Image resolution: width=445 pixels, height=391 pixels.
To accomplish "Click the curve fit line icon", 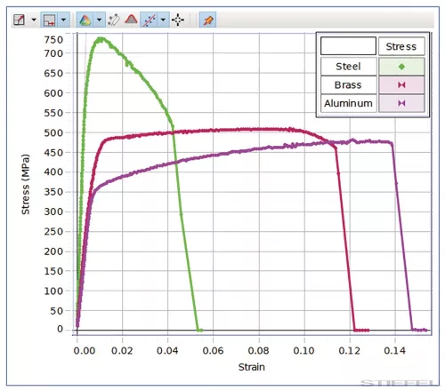I will pyautogui.click(x=149, y=20).
